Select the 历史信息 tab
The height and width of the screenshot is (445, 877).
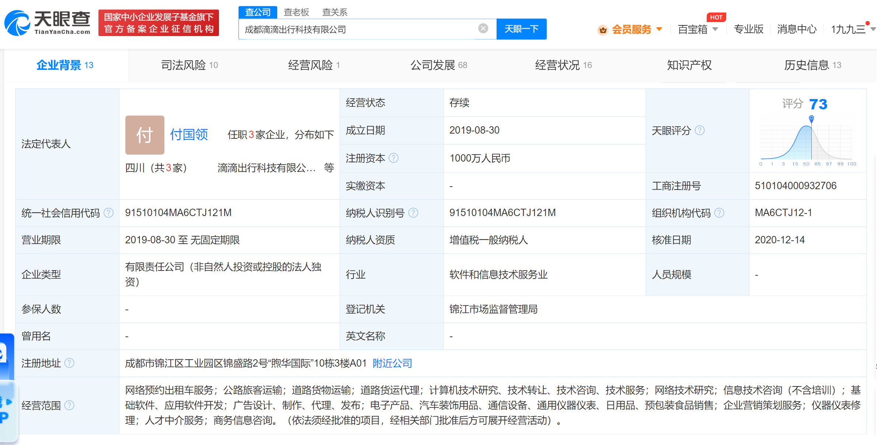(812, 65)
